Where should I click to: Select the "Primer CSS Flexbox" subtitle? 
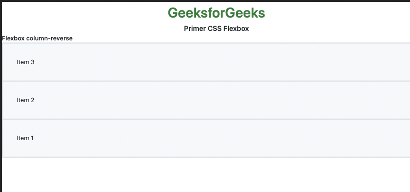tap(216, 29)
